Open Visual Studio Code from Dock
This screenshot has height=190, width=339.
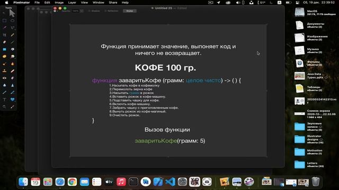click(x=170, y=182)
